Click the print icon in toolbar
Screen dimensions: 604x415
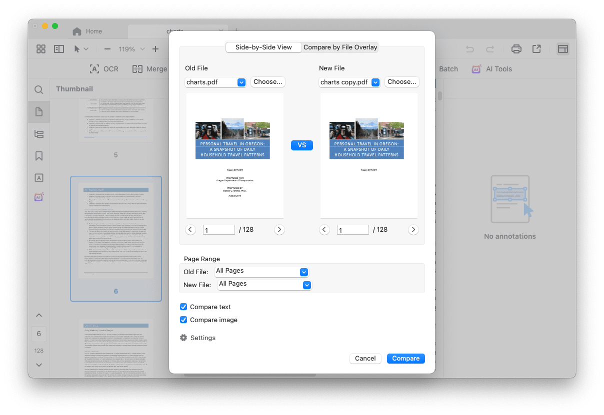click(516, 49)
